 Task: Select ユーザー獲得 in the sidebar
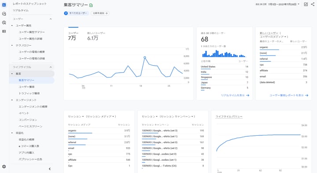pos(26,87)
